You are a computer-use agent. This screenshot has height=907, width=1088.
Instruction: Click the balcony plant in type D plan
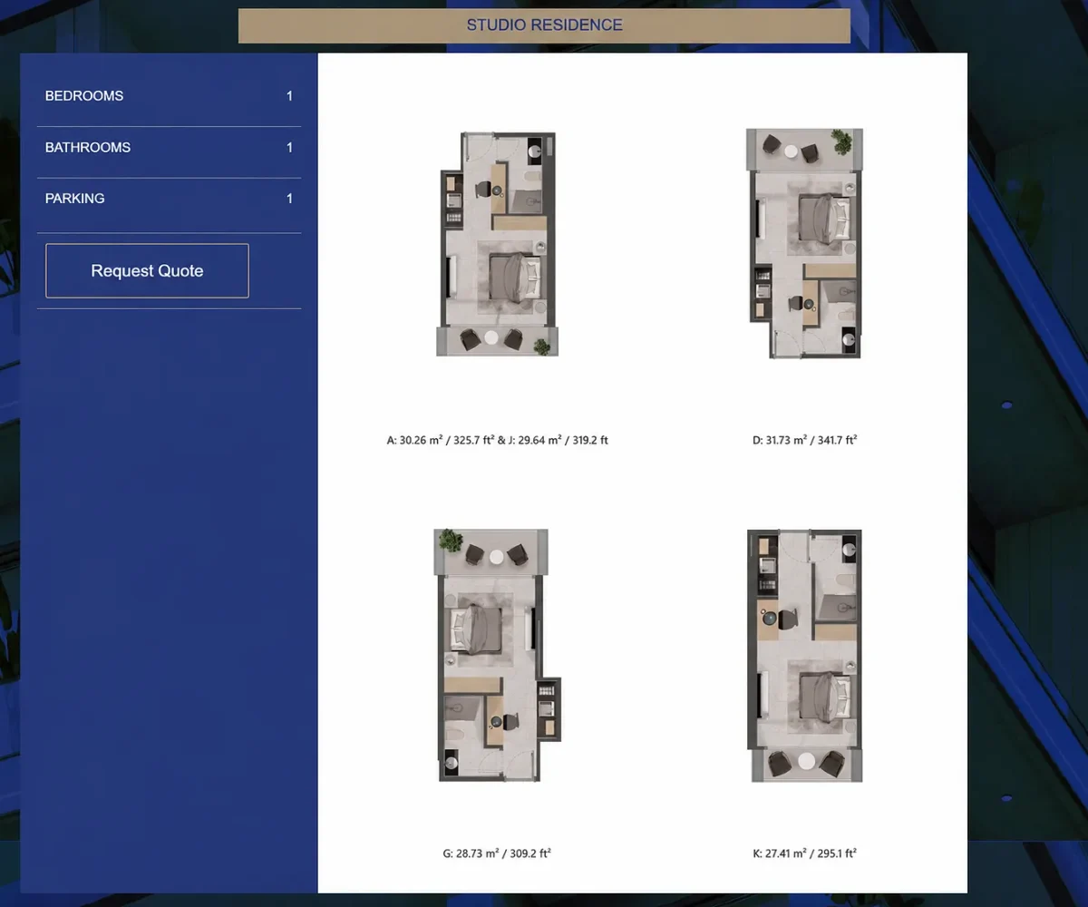click(x=842, y=141)
